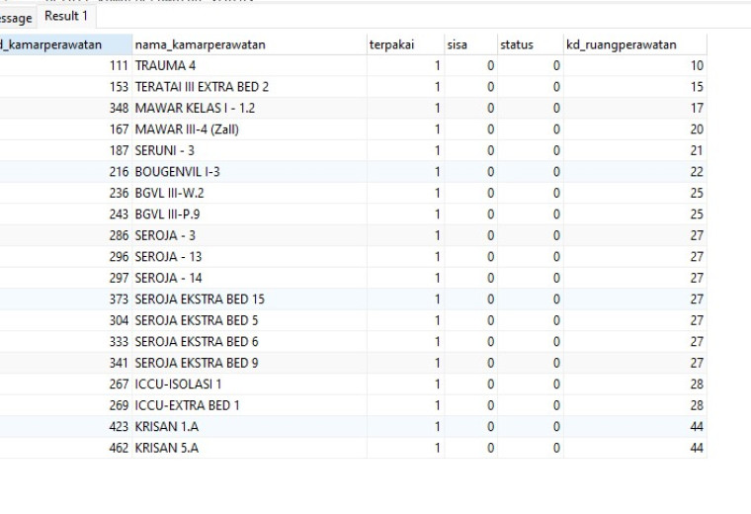
Task: Click the terpakai column header
Action: (405, 44)
